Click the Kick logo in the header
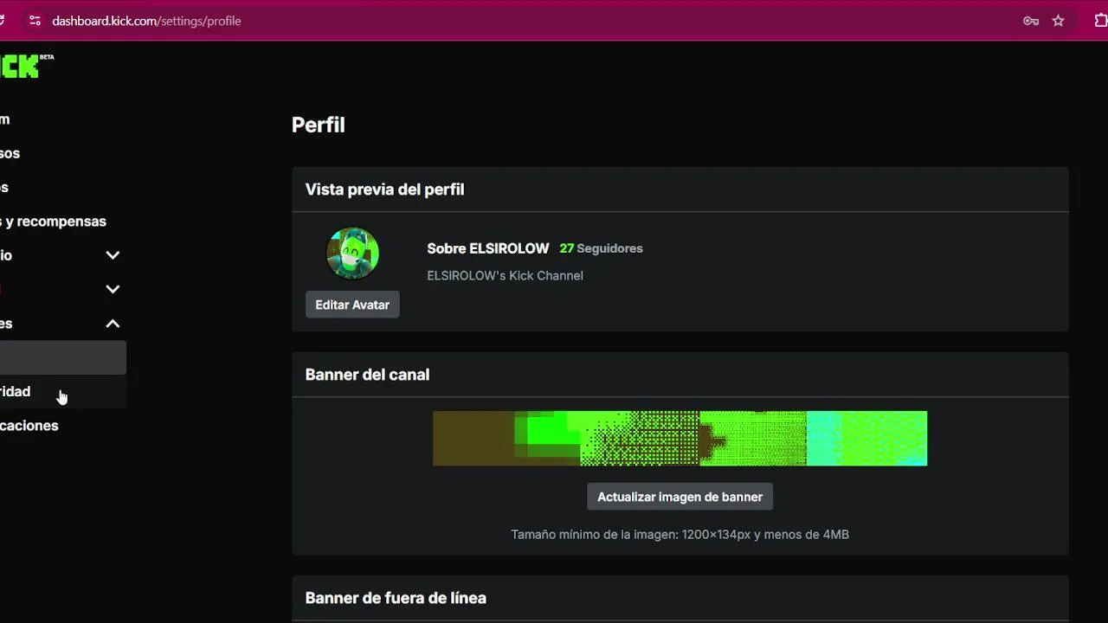1108x623 pixels. tap(26, 66)
